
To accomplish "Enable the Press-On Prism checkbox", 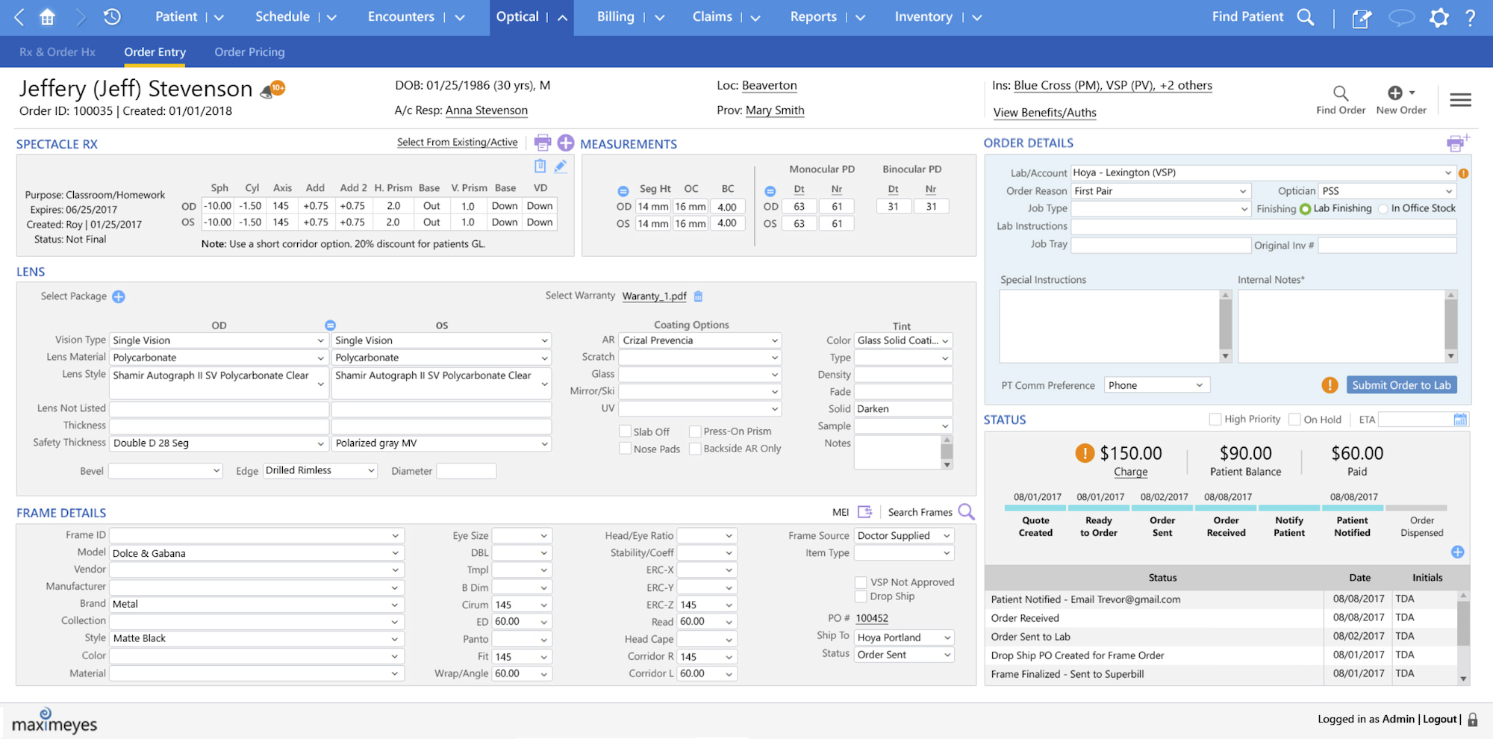I will tap(695, 431).
